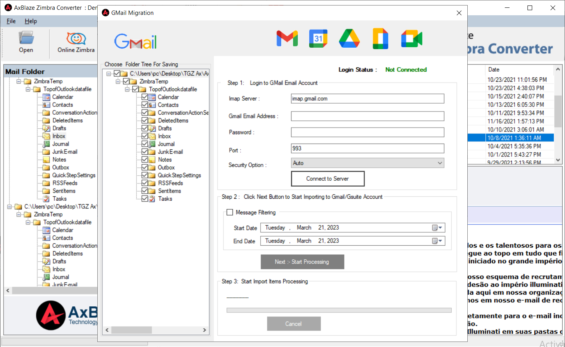
Task: Click the Online Zimbra toolbar icon
Action: pos(76,38)
